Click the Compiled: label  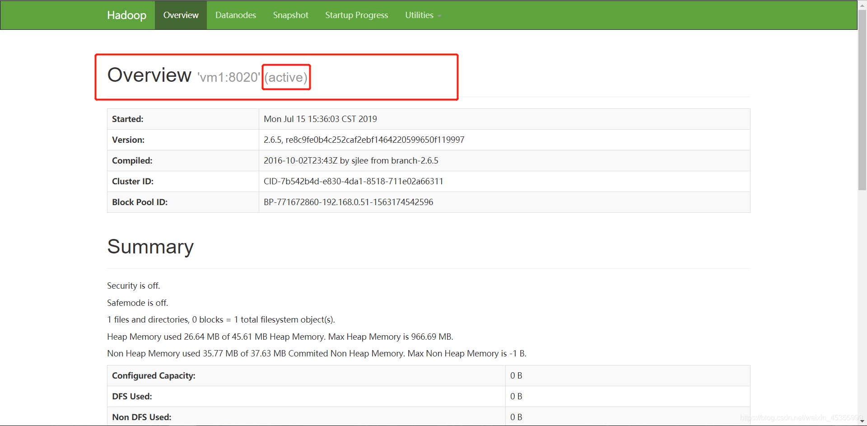click(x=132, y=160)
